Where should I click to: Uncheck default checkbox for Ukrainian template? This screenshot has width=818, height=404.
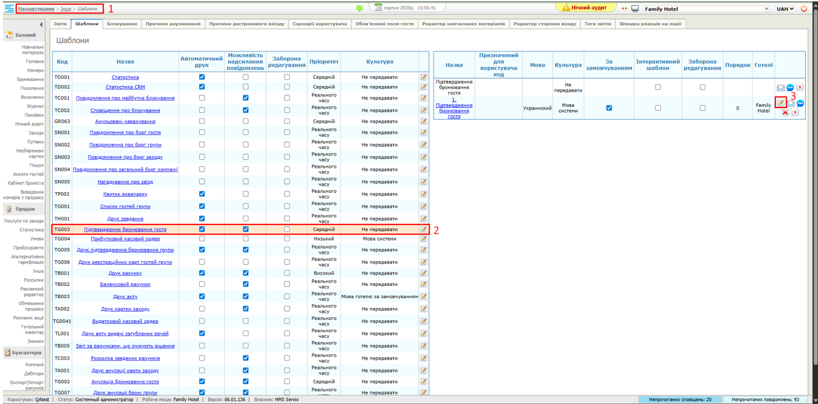(609, 108)
